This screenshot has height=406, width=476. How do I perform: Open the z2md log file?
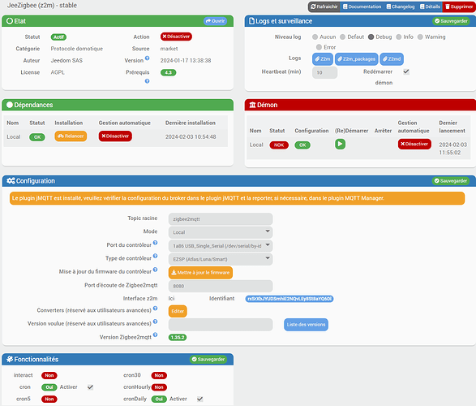point(392,59)
